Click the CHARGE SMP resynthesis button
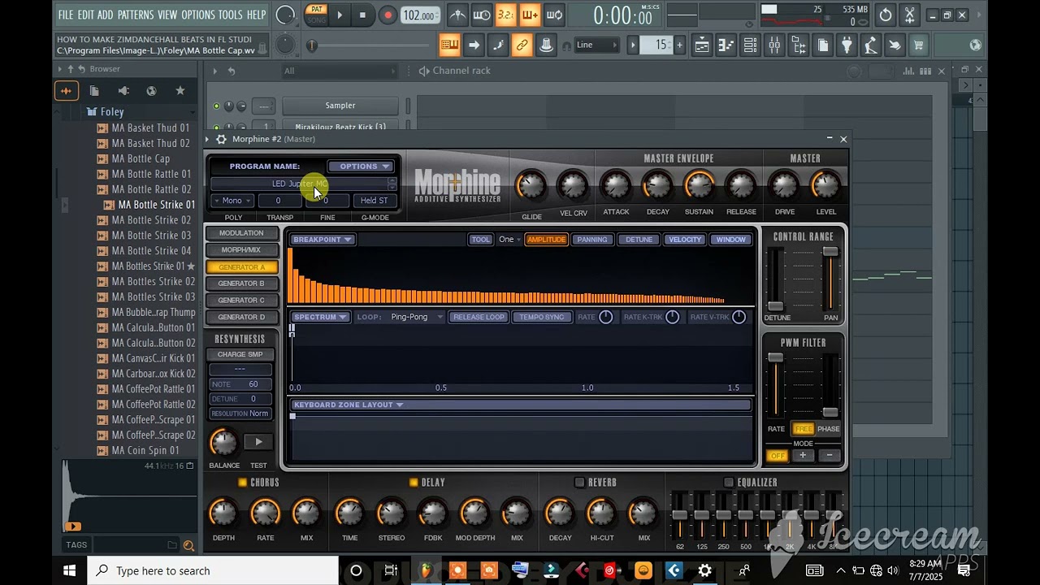 (240, 354)
